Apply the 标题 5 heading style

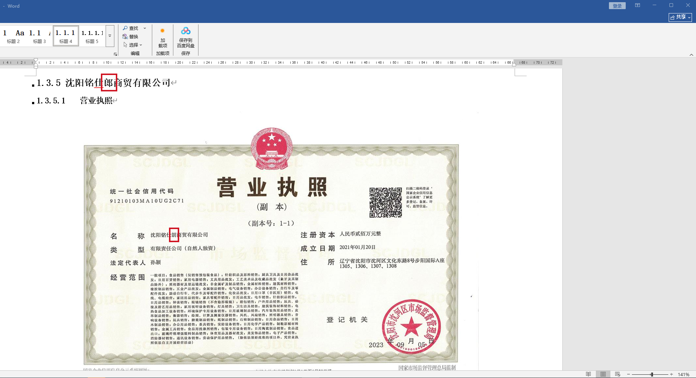coord(92,36)
